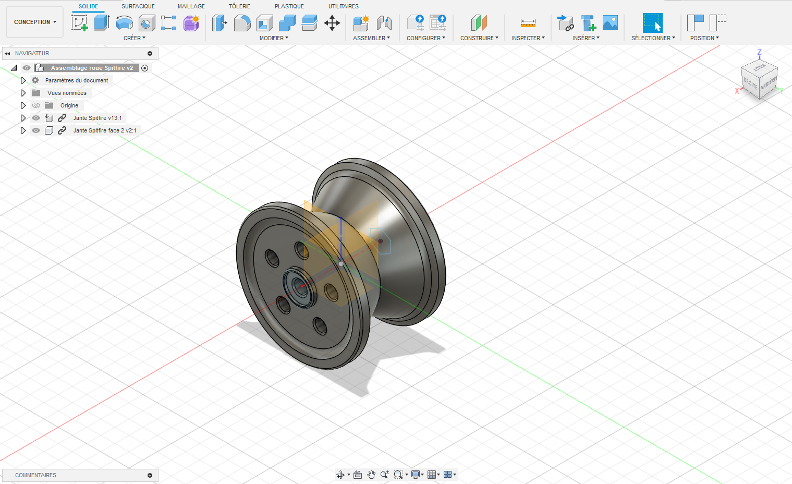This screenshot has width=792, height=484.
Task: Click the configuration table icon in Configurer
Action: (x=438, y=23)
